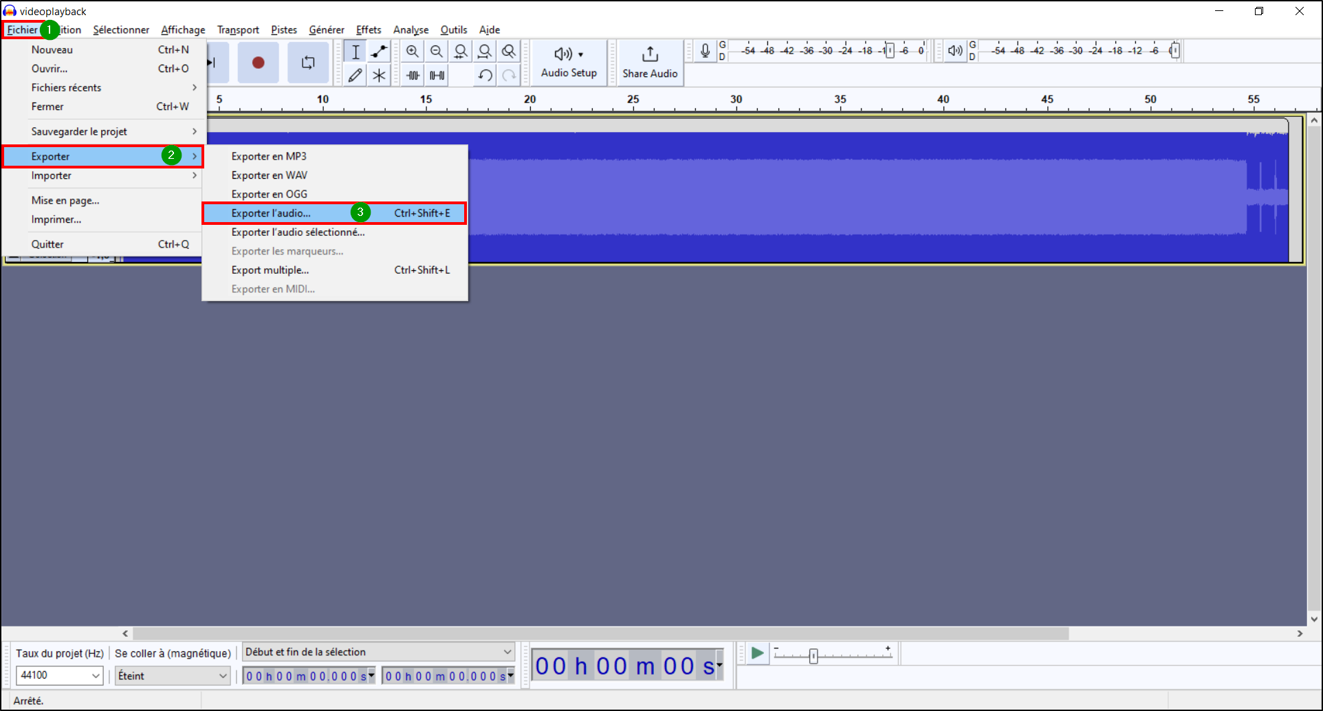Open the Aide menu
The image size is (1323, 711).
[490, 30]
